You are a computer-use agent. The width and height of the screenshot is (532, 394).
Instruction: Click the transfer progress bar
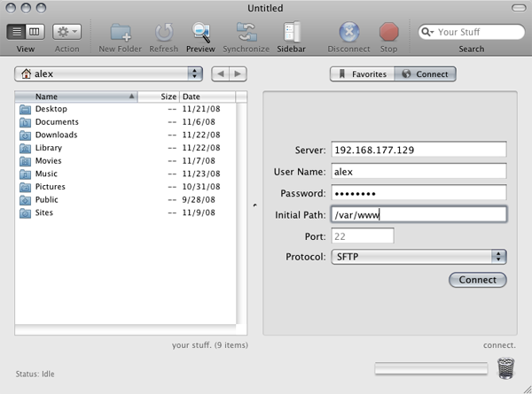(x=431, y=368)
